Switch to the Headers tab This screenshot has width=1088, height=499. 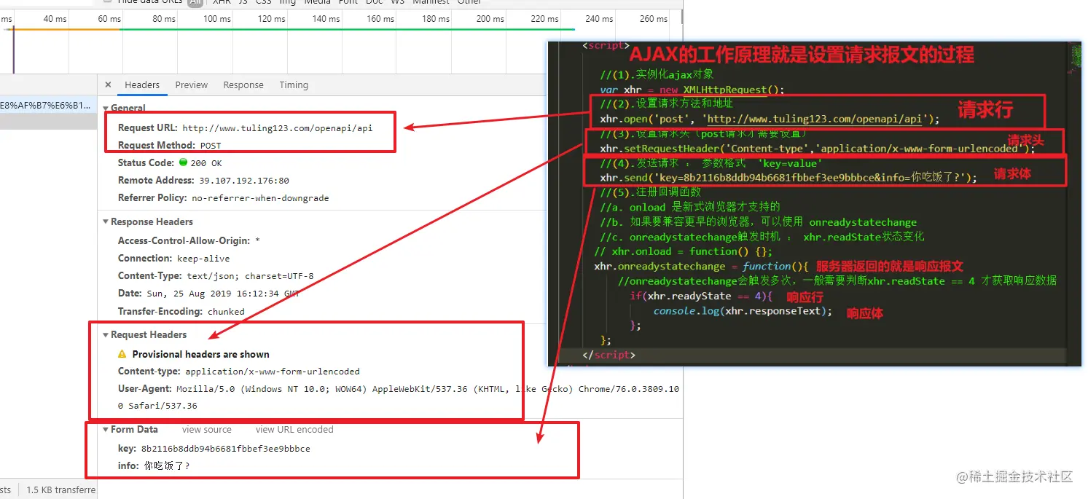[x=142, y=85]
